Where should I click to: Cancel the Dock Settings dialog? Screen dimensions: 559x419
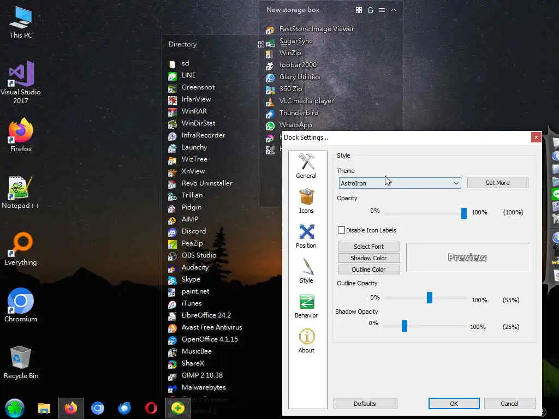pyautogui.click(x=509, y=404)
